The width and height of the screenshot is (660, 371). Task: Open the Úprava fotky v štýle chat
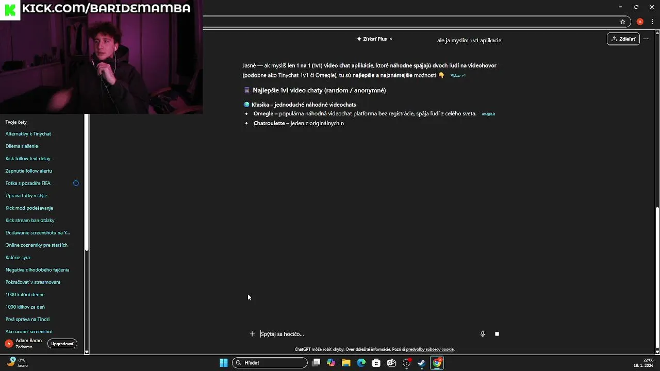26,196
